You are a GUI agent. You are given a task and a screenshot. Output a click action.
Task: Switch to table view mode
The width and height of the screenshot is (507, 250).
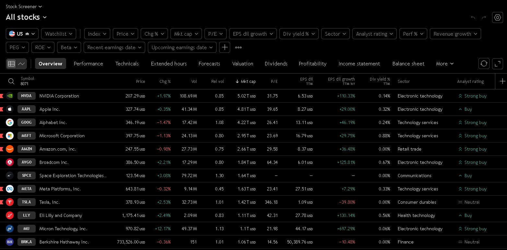pos(11,64)
